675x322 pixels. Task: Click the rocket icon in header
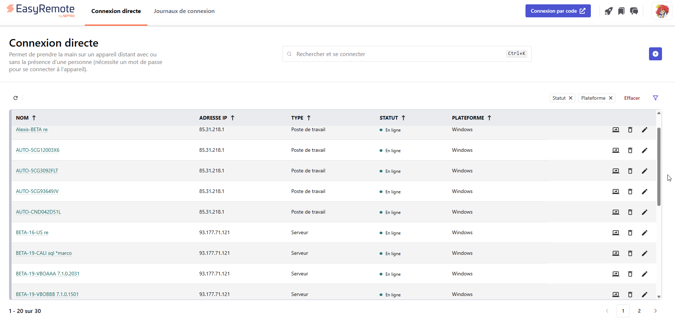point(609,11)
